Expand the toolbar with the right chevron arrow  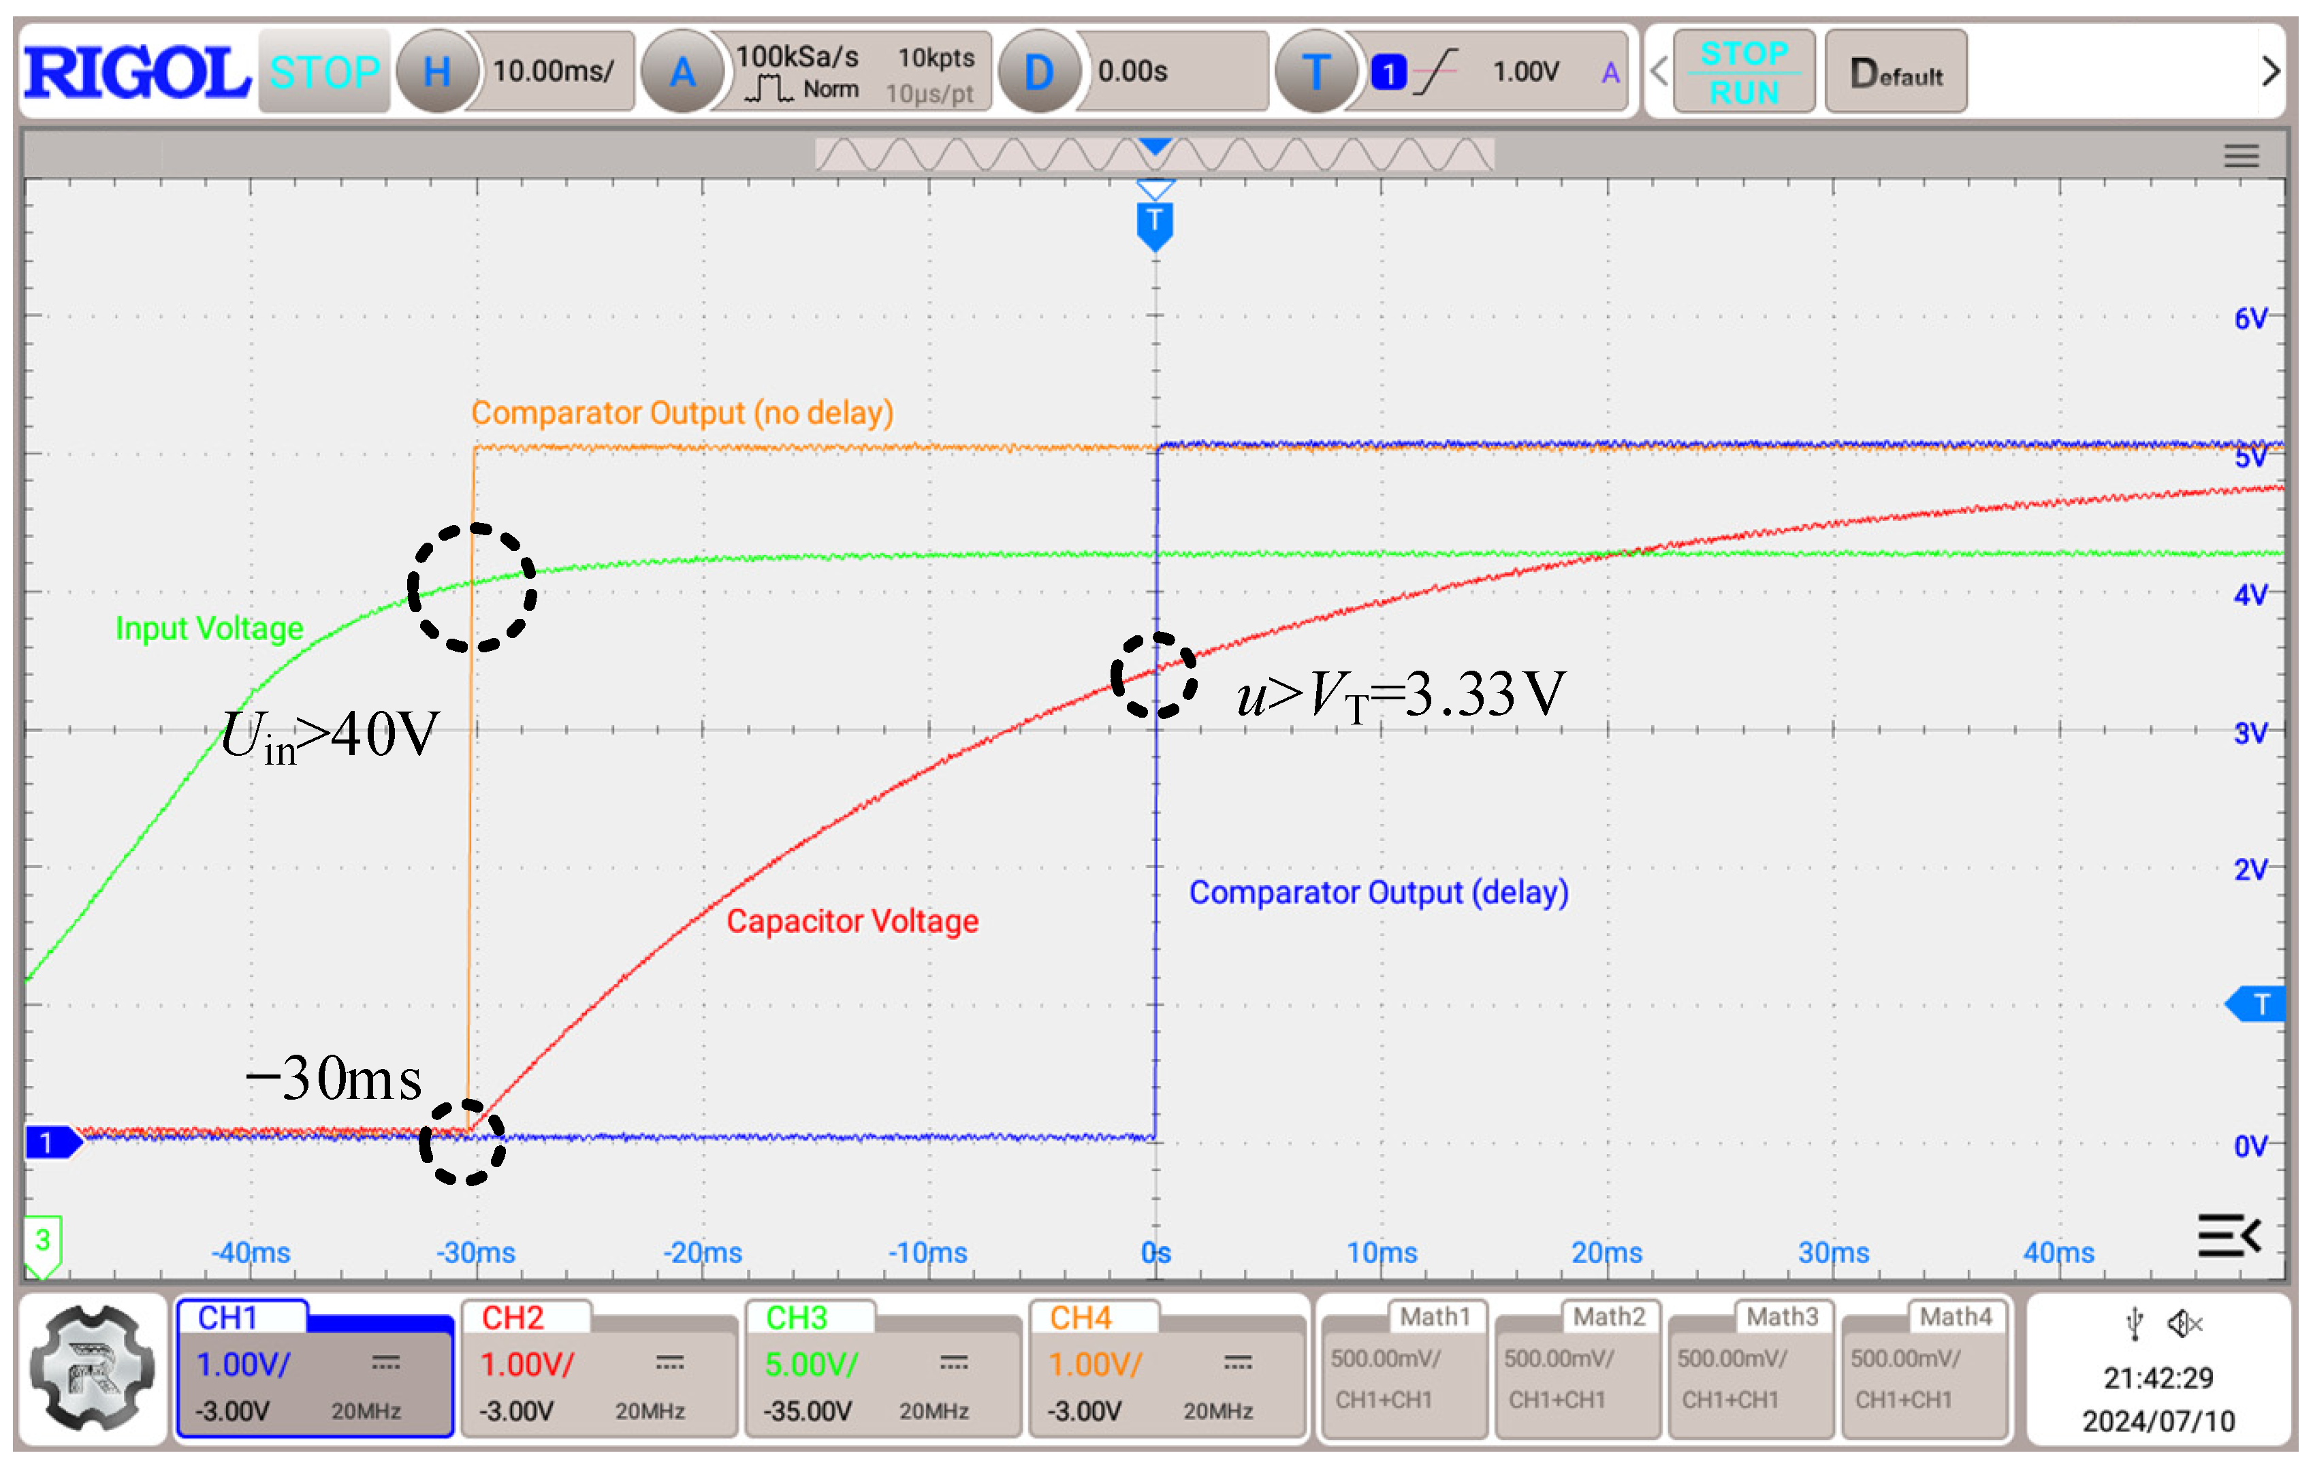[2271, 72]
